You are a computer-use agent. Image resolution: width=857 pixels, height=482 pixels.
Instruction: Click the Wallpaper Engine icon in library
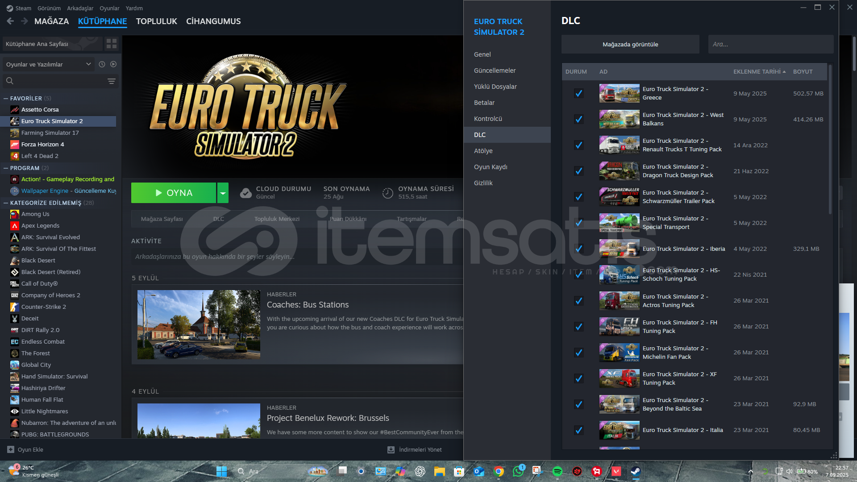click(15, 191)
